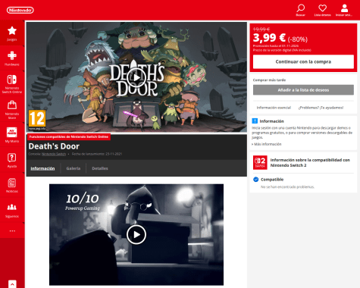This screenshot has height=288, width=360.
Task: Click Continuar con la compra button
Action: (303, 61)
